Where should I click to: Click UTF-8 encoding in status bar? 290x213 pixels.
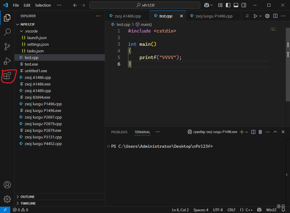[218, 210]
